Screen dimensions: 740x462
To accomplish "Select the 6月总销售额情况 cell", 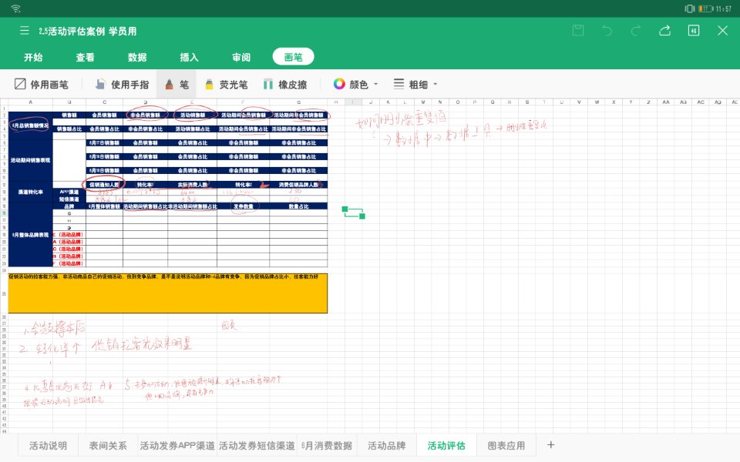I will pyautogui.click(x=31, y=126).
